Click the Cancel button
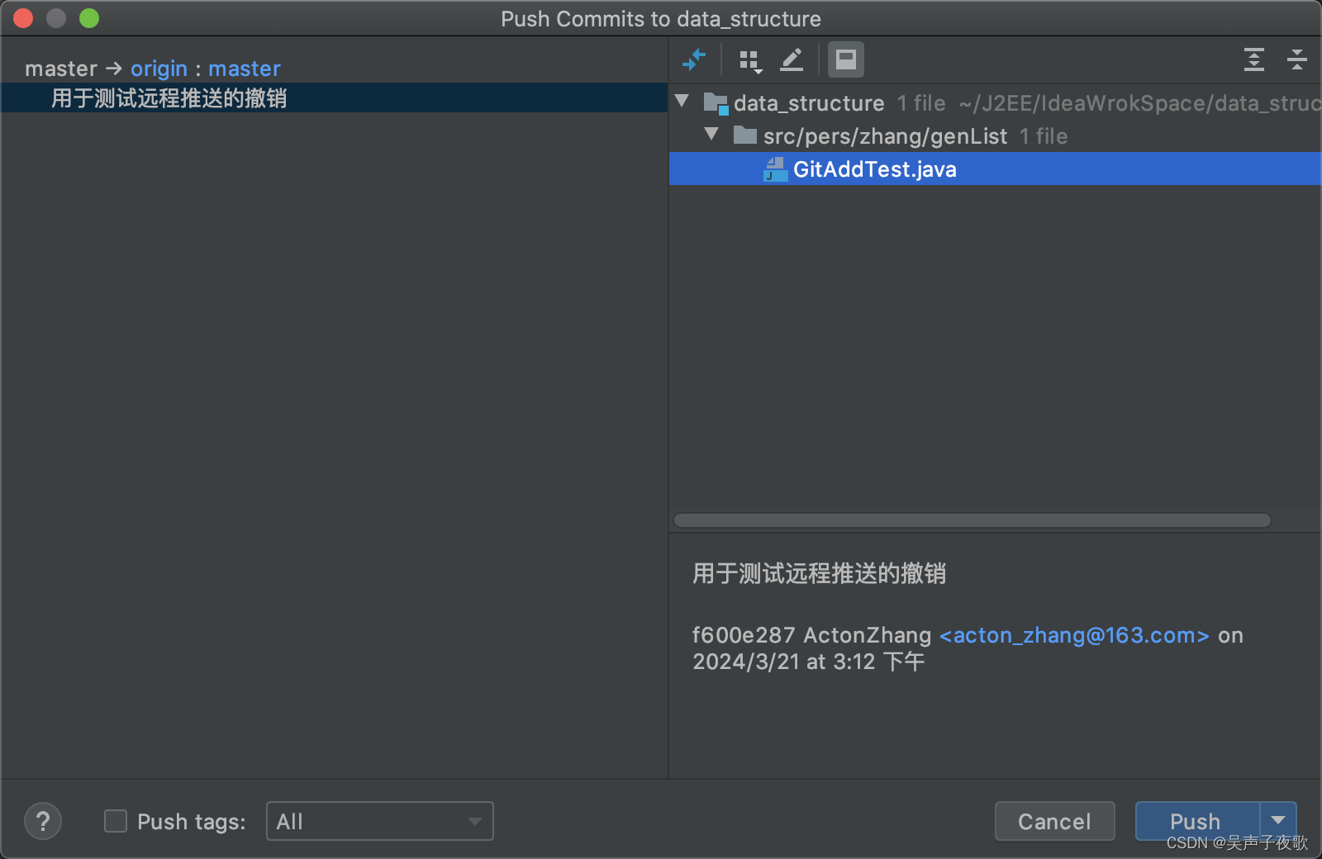1322x859 pixels. 1055,821
